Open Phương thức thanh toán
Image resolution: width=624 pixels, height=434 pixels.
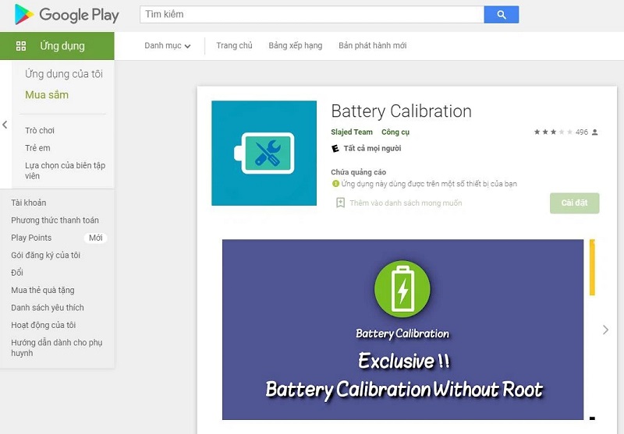(x=55, y=221)
